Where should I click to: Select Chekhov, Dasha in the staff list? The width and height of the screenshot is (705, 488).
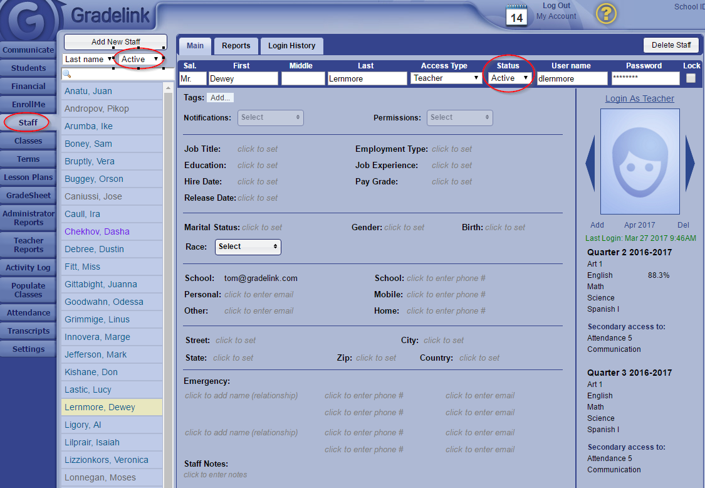coord(97,231)
